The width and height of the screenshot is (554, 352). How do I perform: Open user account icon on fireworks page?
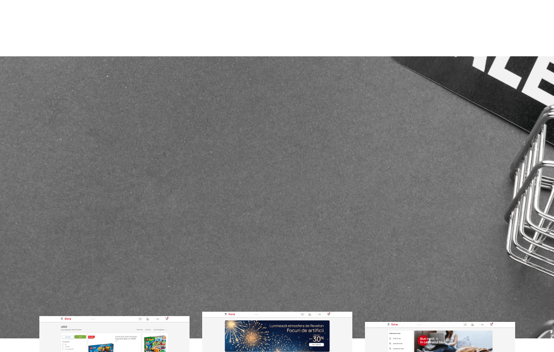310,314
